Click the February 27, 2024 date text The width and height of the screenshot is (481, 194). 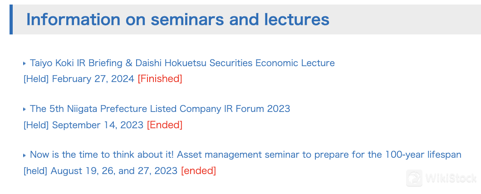pos(93,79)
